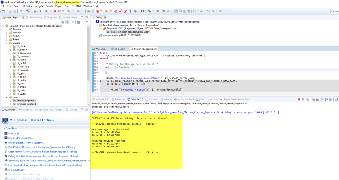The height and width of the screenshot is (180, 339).
Task: Click Build 'frdmk64f...' [Debug] link
Action: click(x=42, y=147)
